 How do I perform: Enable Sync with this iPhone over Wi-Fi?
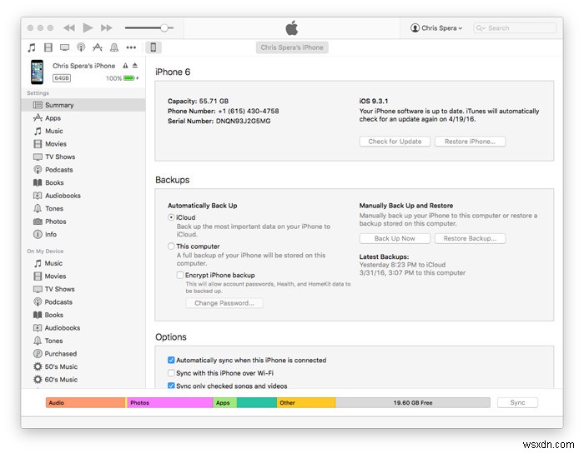(x=171, y=373)
